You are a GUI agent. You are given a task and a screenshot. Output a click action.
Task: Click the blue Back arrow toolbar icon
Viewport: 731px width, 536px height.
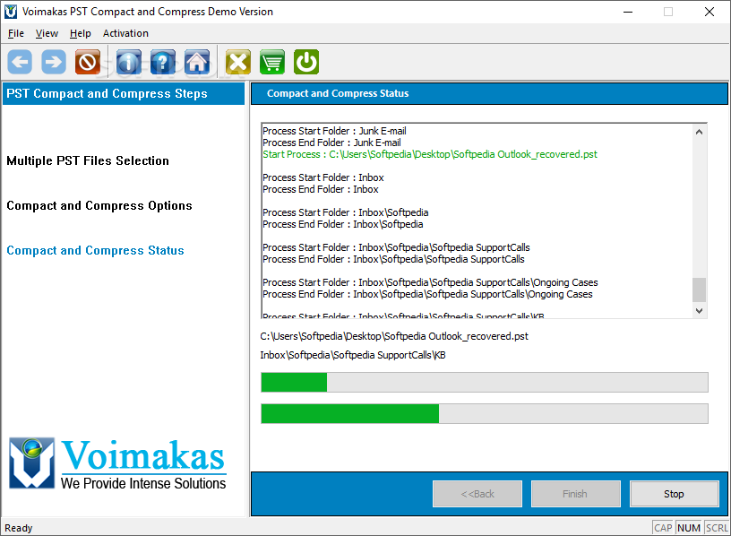click(20, 62)
